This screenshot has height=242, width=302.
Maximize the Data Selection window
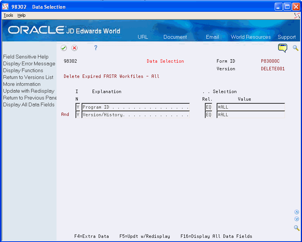coord(287,7)
